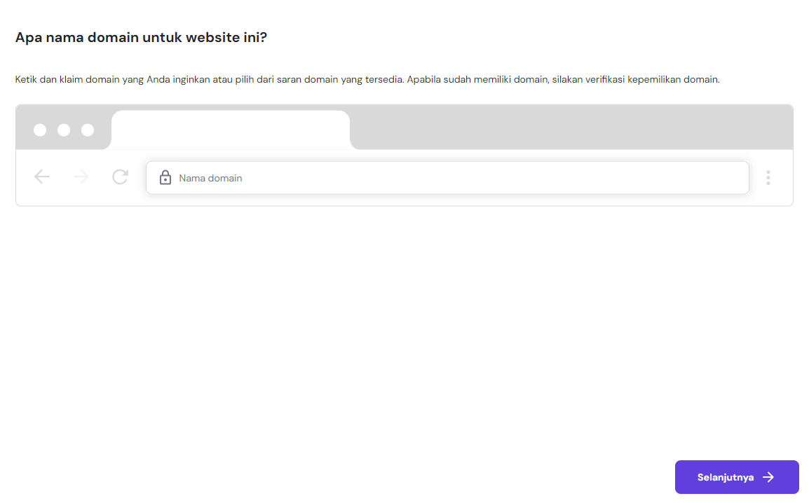This screenshot has height=503, width=809.
Task: Click the leftmost window control dot
Action: pos(40,129)
